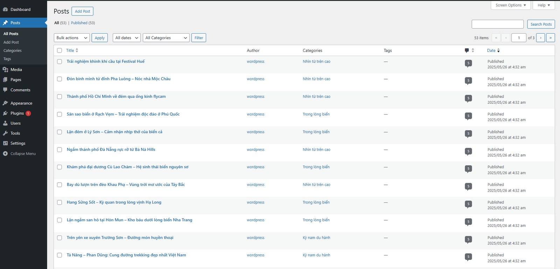560x269 pixels.
Task: Check the box for Hang Sửng Sốt post
Action: [59, 202]
